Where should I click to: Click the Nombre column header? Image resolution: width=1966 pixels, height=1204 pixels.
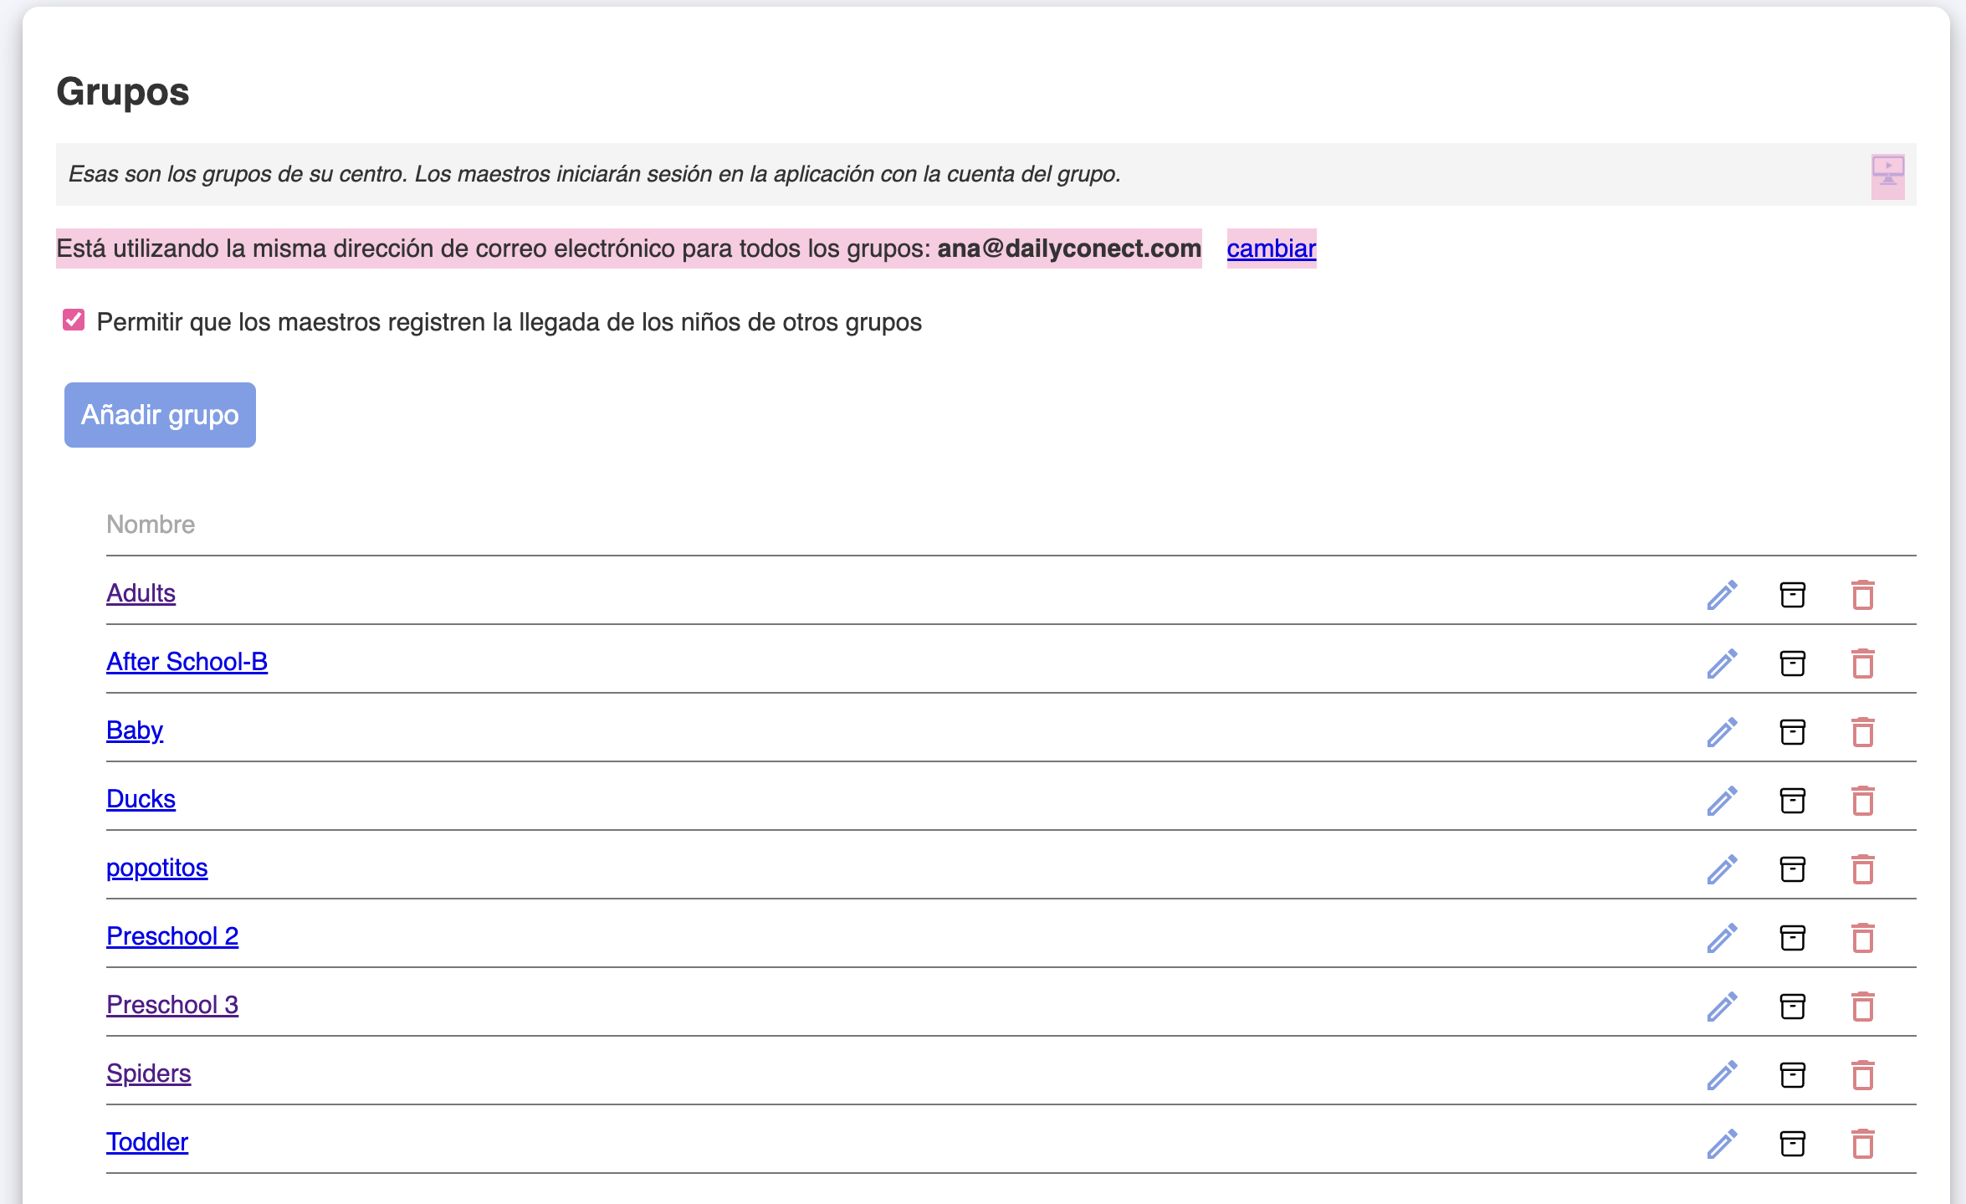tap(151, 525)
